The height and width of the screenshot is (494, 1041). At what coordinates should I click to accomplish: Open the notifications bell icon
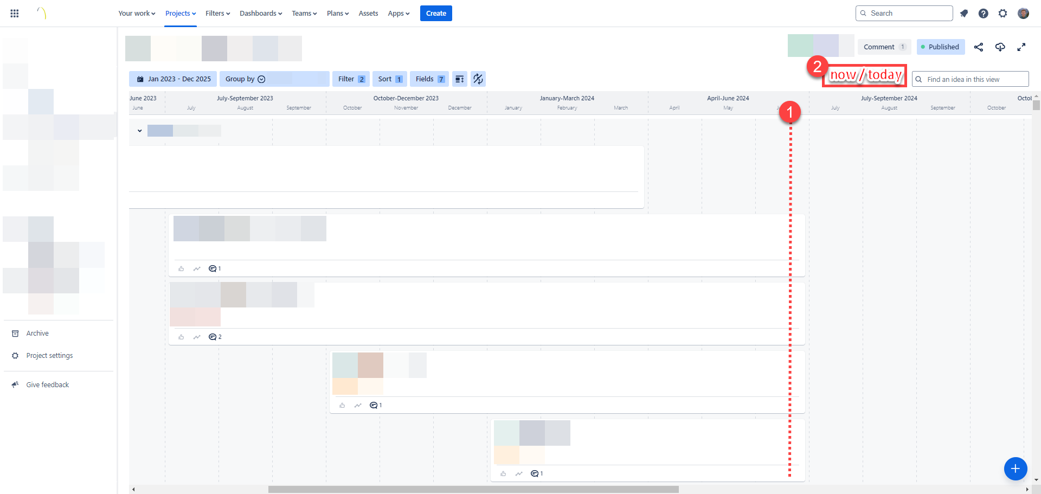[x=964, y=14]
